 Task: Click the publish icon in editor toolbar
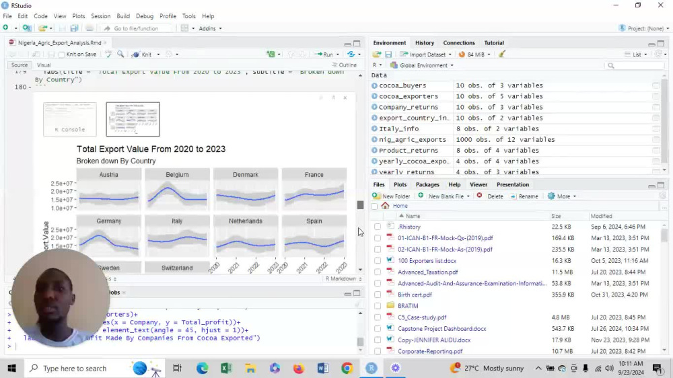351,54
